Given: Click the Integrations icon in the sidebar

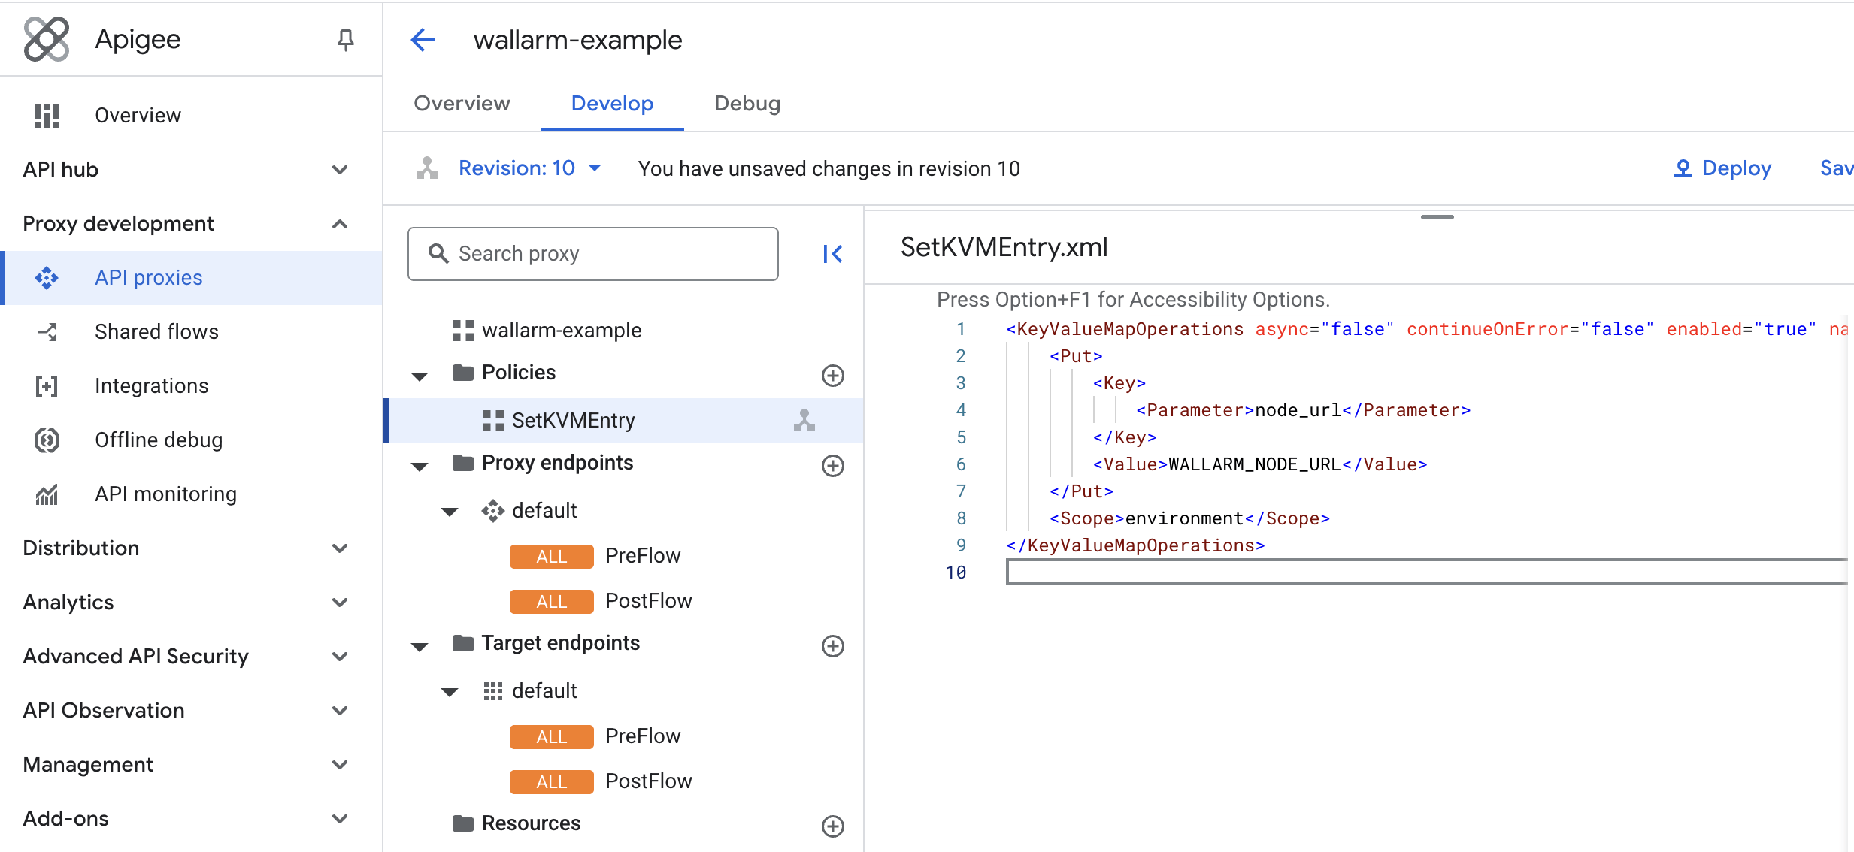Looking at the screenshot, I should pyautogui.click(x=47, y=385).
